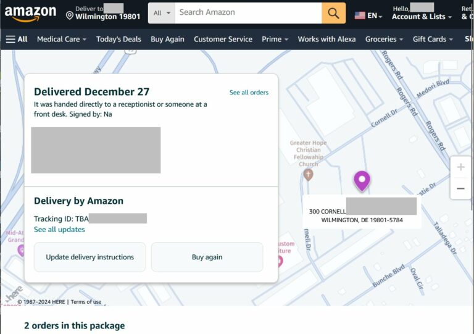
Task: Expand the Groceries dropdown
Action: coord(384,40)
